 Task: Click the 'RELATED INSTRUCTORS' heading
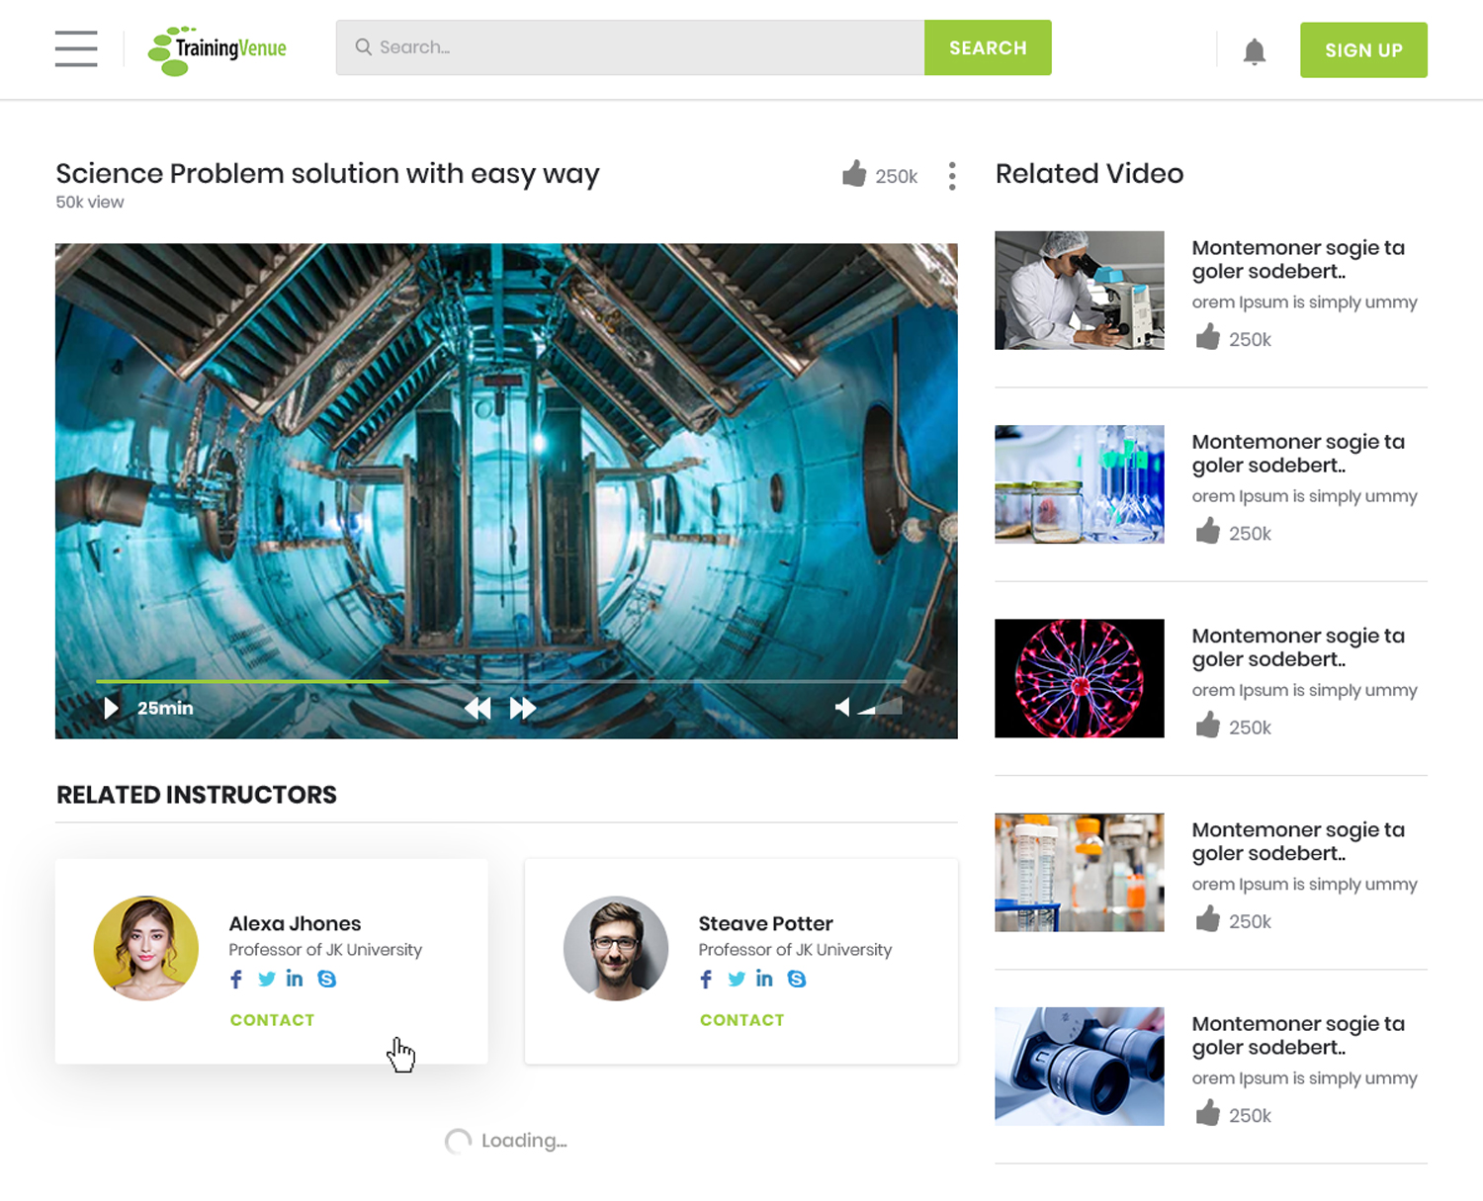[x=197, y=795]
